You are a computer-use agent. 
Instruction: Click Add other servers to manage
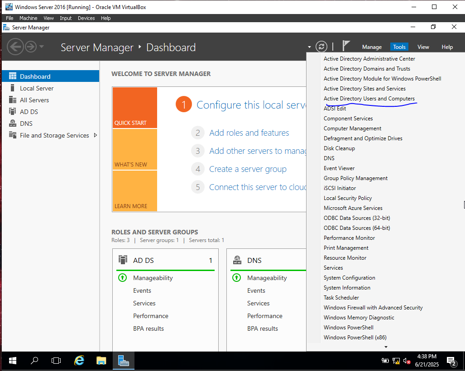[258, 151]
